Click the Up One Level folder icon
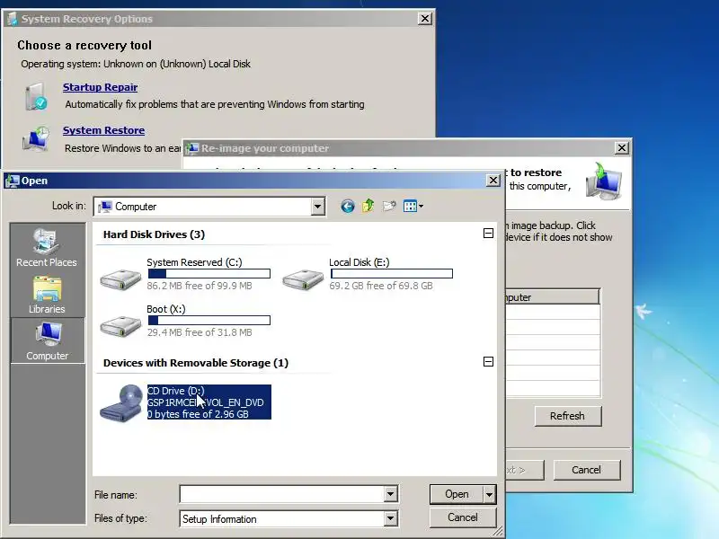The image size is (719, 539). [368, 206]
